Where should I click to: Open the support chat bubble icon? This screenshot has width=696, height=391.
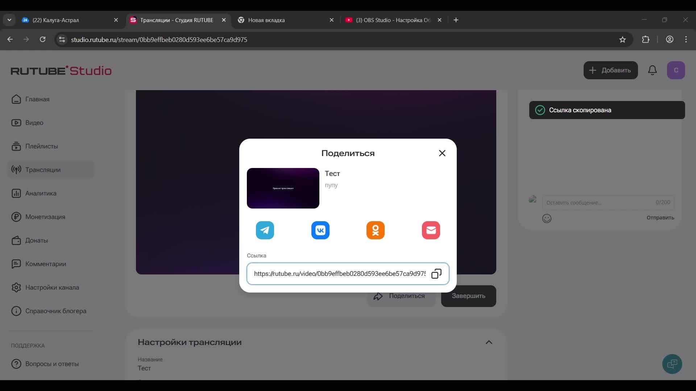click(672, 364)
